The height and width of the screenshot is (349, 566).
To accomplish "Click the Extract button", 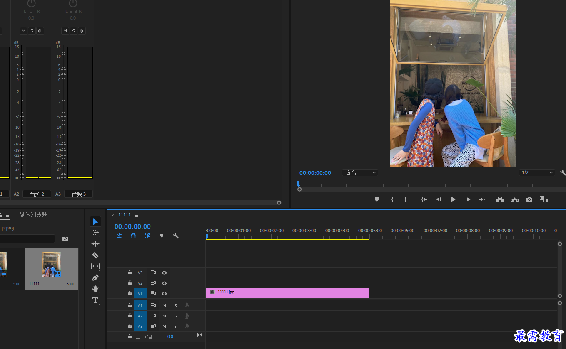I will [514, 199].
